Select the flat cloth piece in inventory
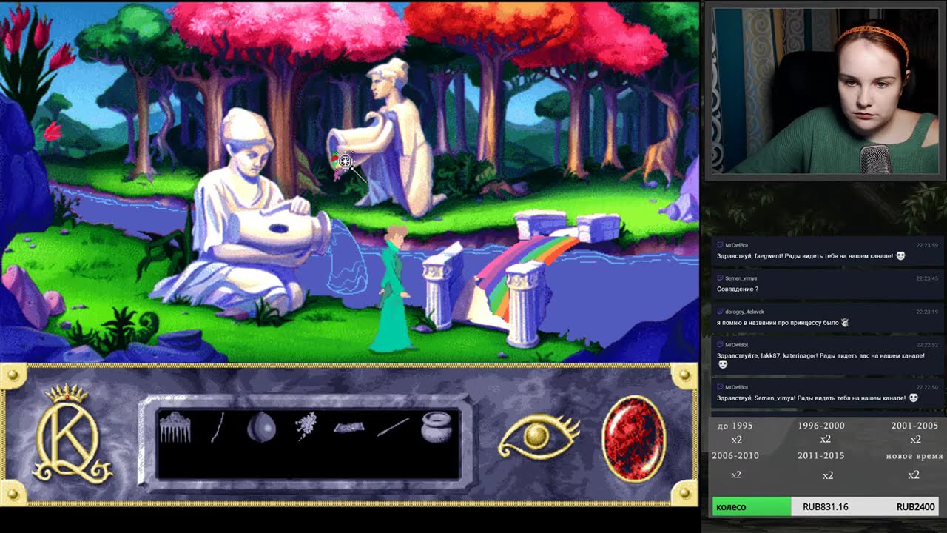This screenshot has height=533, width=947. (348, 427)
